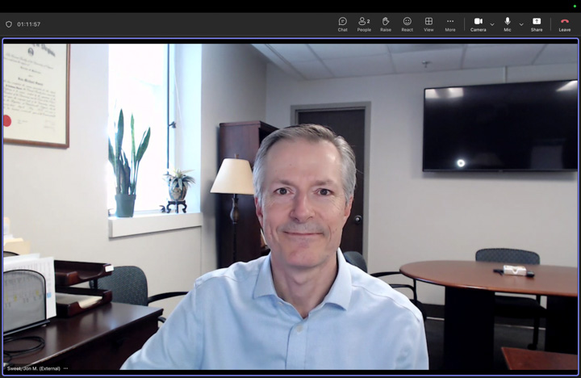Raise your hand in the meeting
This screenshot has width=581, height=378.
pos(386,24)
